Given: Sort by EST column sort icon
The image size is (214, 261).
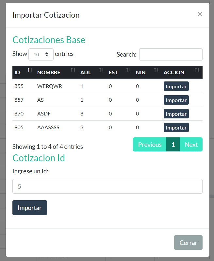Looking at the screenshot, I should 129,70.
